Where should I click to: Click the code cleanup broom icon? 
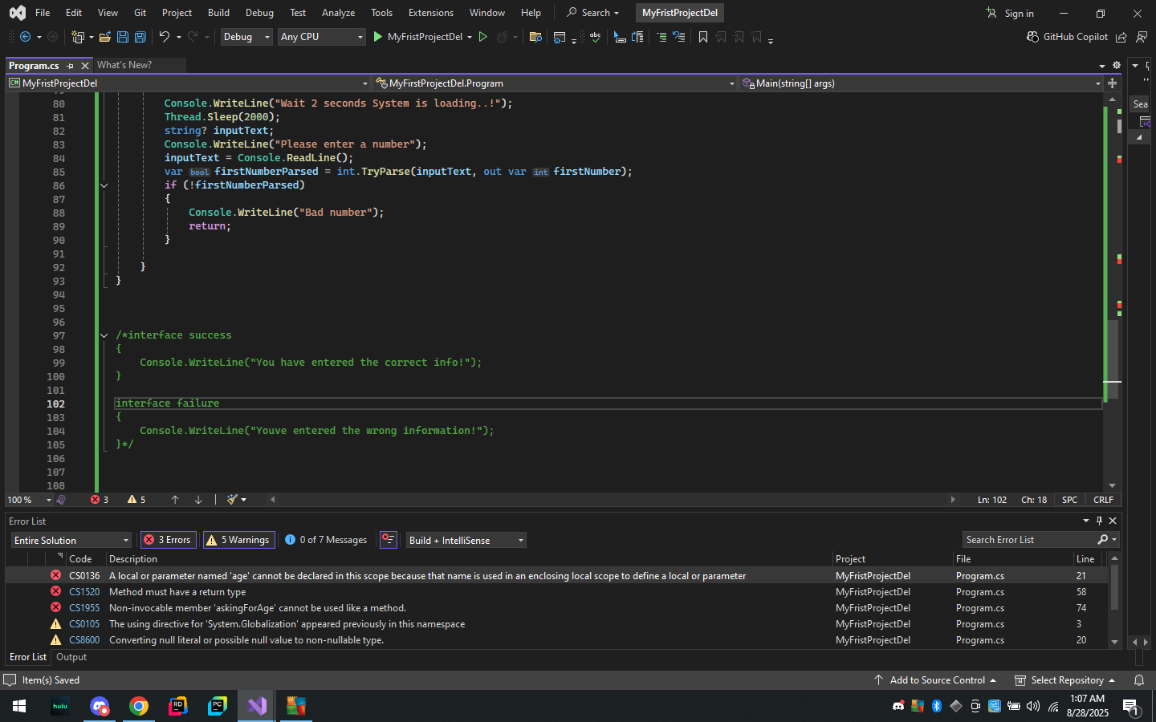point(232,500)
